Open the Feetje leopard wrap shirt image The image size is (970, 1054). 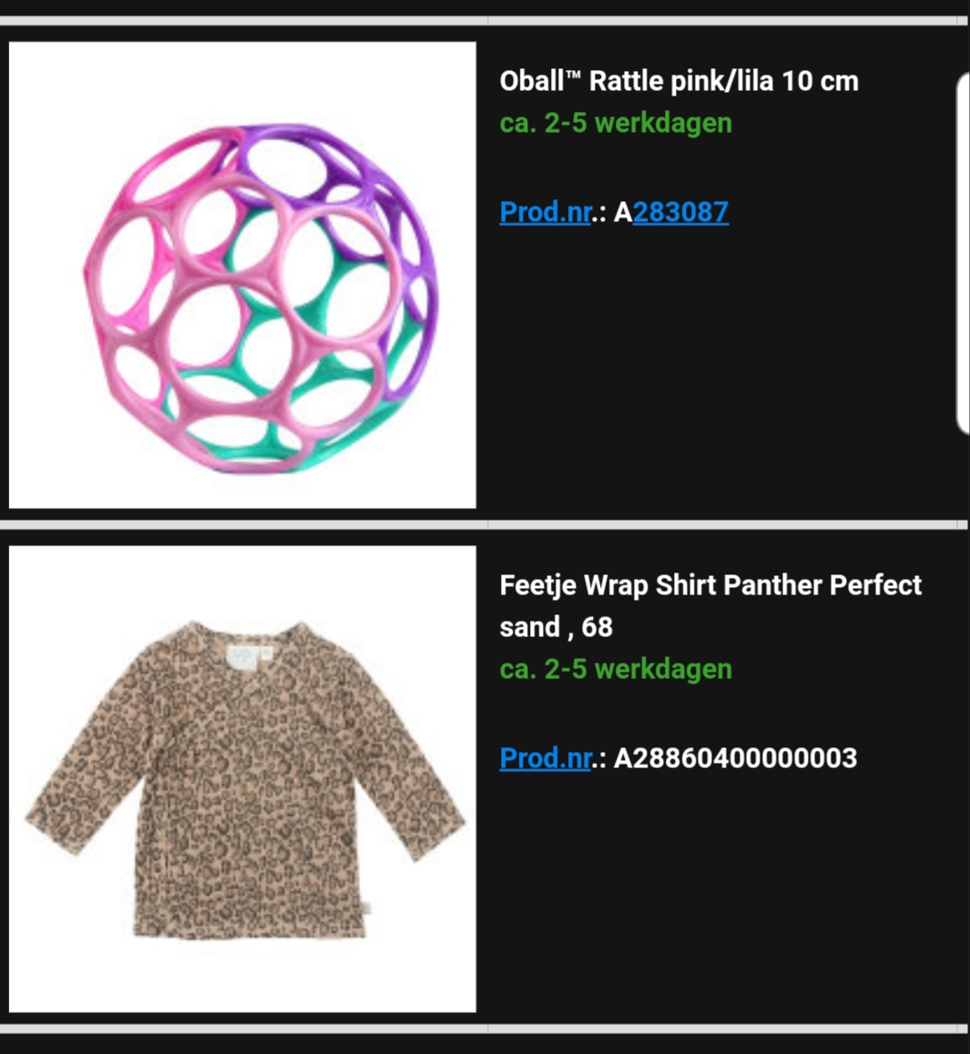click(242, 779)
